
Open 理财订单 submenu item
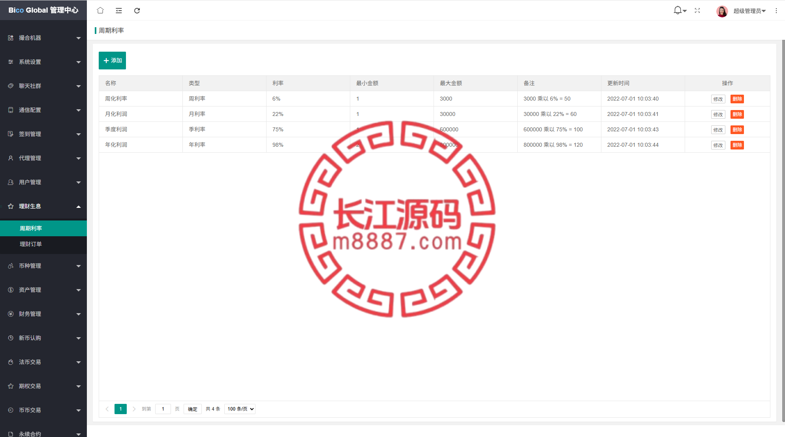43,244
